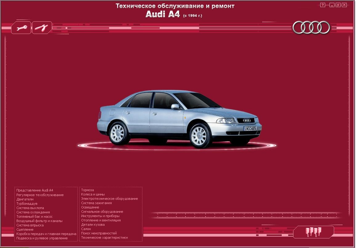Open Поиск неисправностей section
The width and height of the screenshot is (356, 248).
(x=99, y=233)
